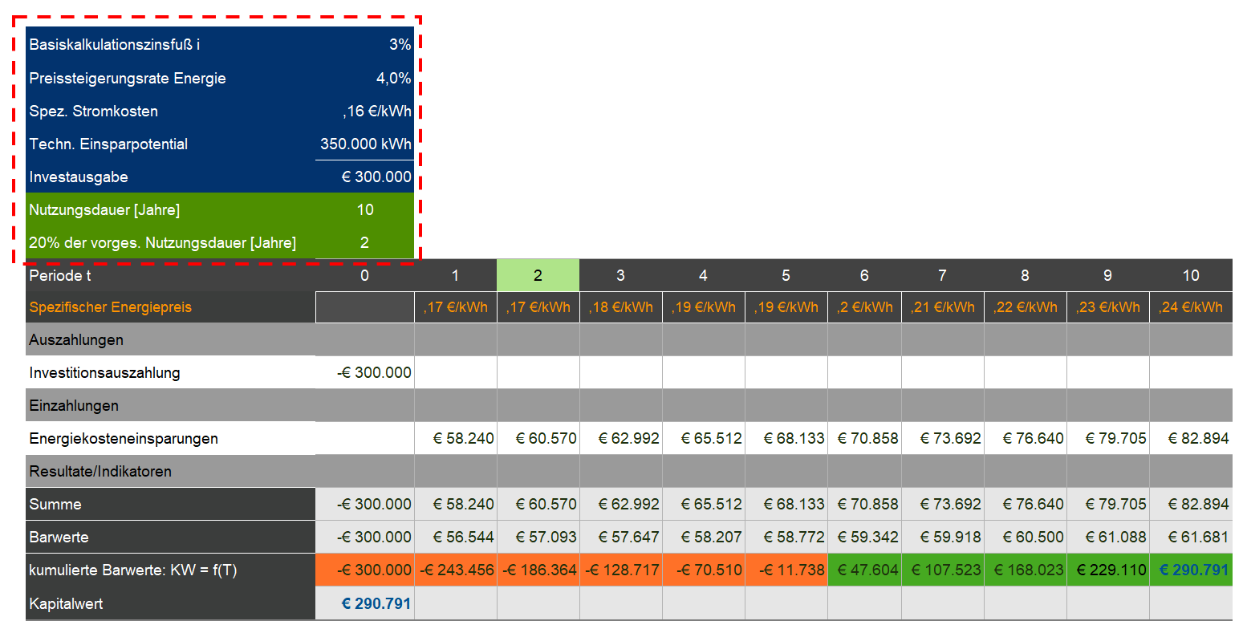Click the energy price ,22 €/kWh cell
This screenshot has width=1243, height=629.
[x=1026, y=307]
